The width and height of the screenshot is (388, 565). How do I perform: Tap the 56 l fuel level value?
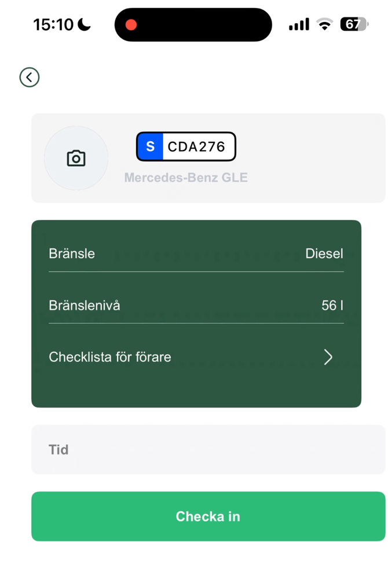(x=332, y=305)
